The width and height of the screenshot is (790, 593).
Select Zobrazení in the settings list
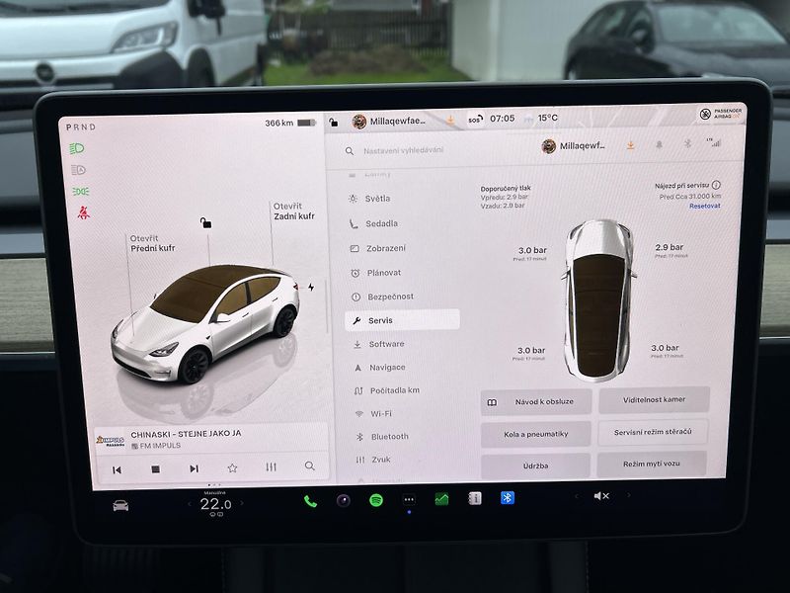[x=378, y=248]
